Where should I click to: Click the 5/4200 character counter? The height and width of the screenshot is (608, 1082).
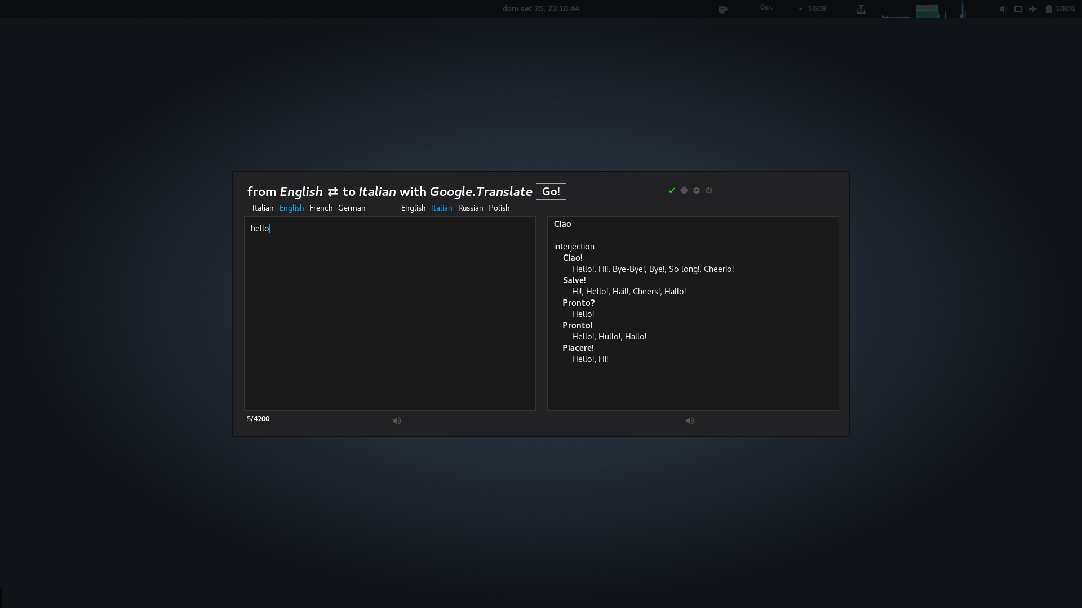[x=258, y=419]
